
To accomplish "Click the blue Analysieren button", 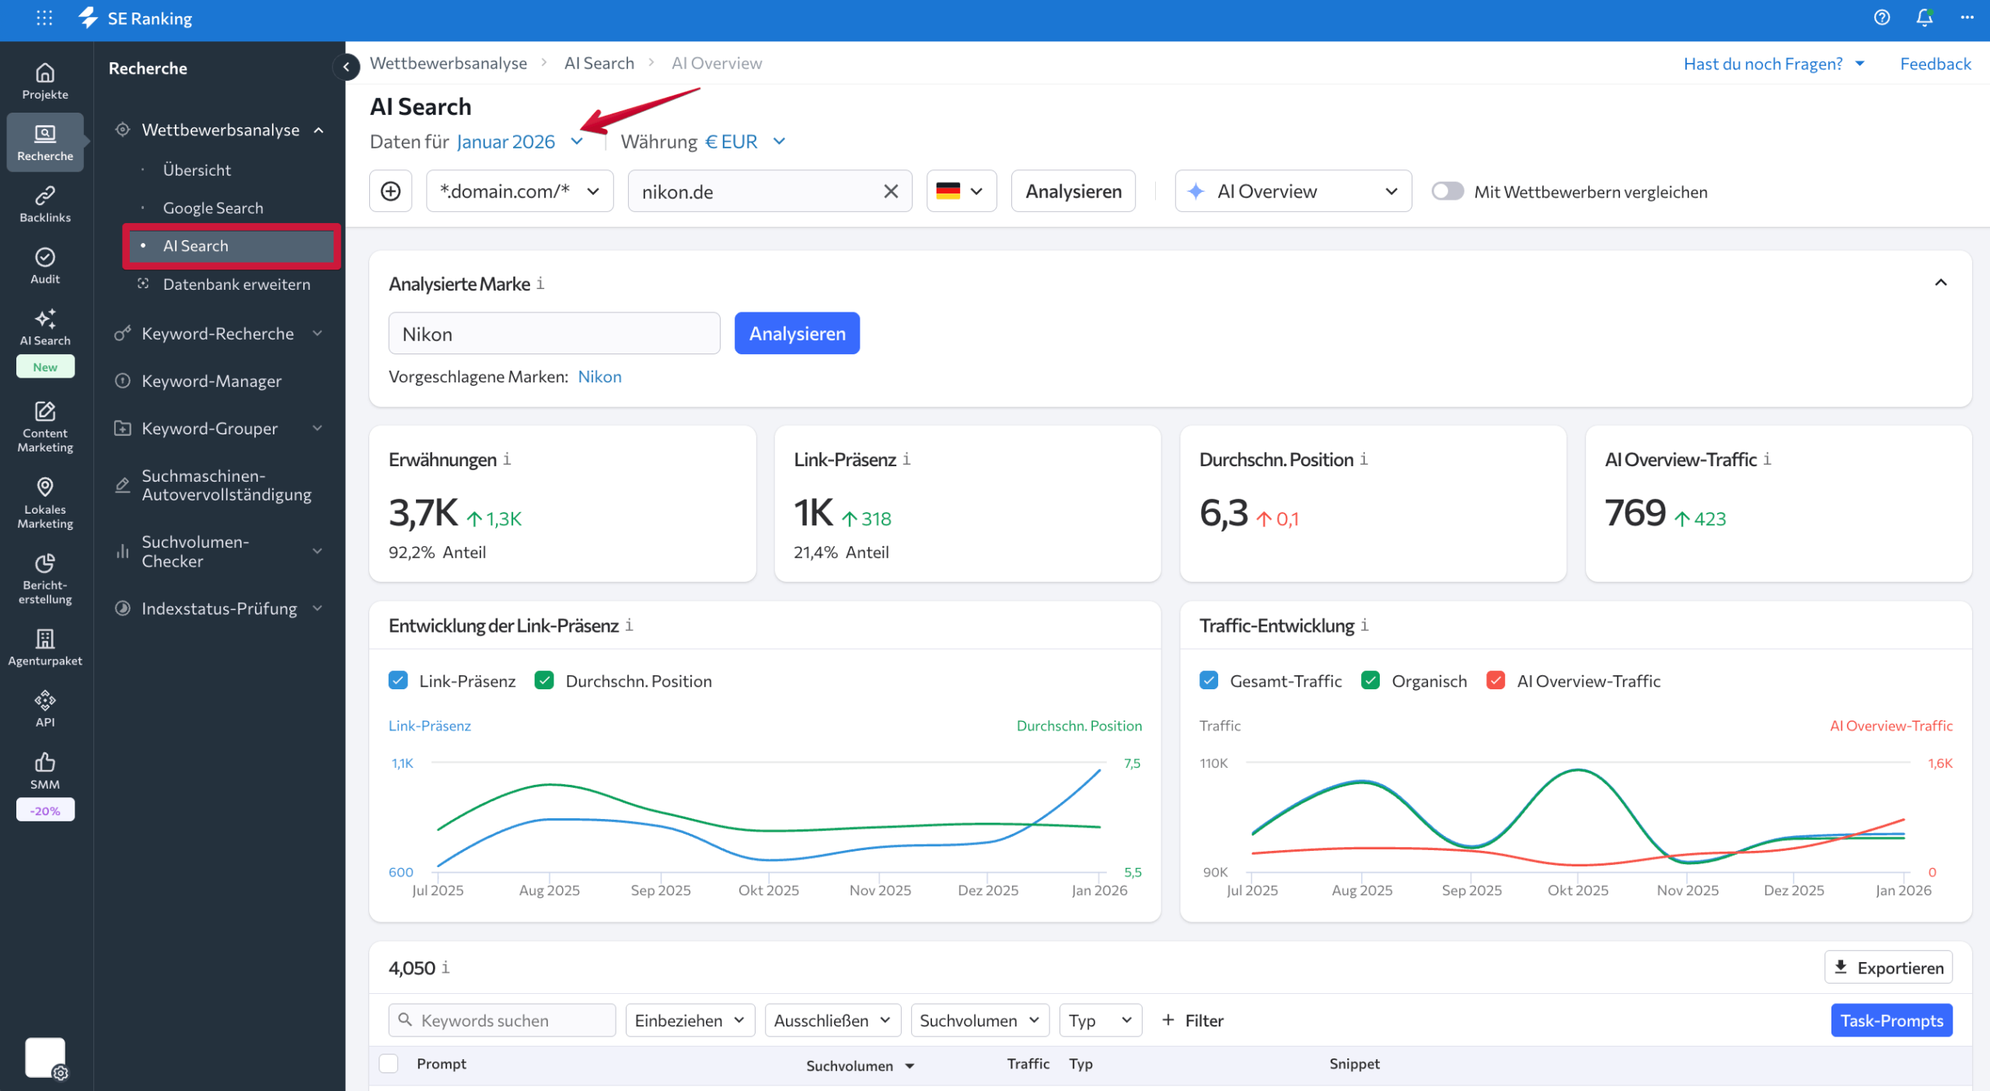I will point(796,333).
